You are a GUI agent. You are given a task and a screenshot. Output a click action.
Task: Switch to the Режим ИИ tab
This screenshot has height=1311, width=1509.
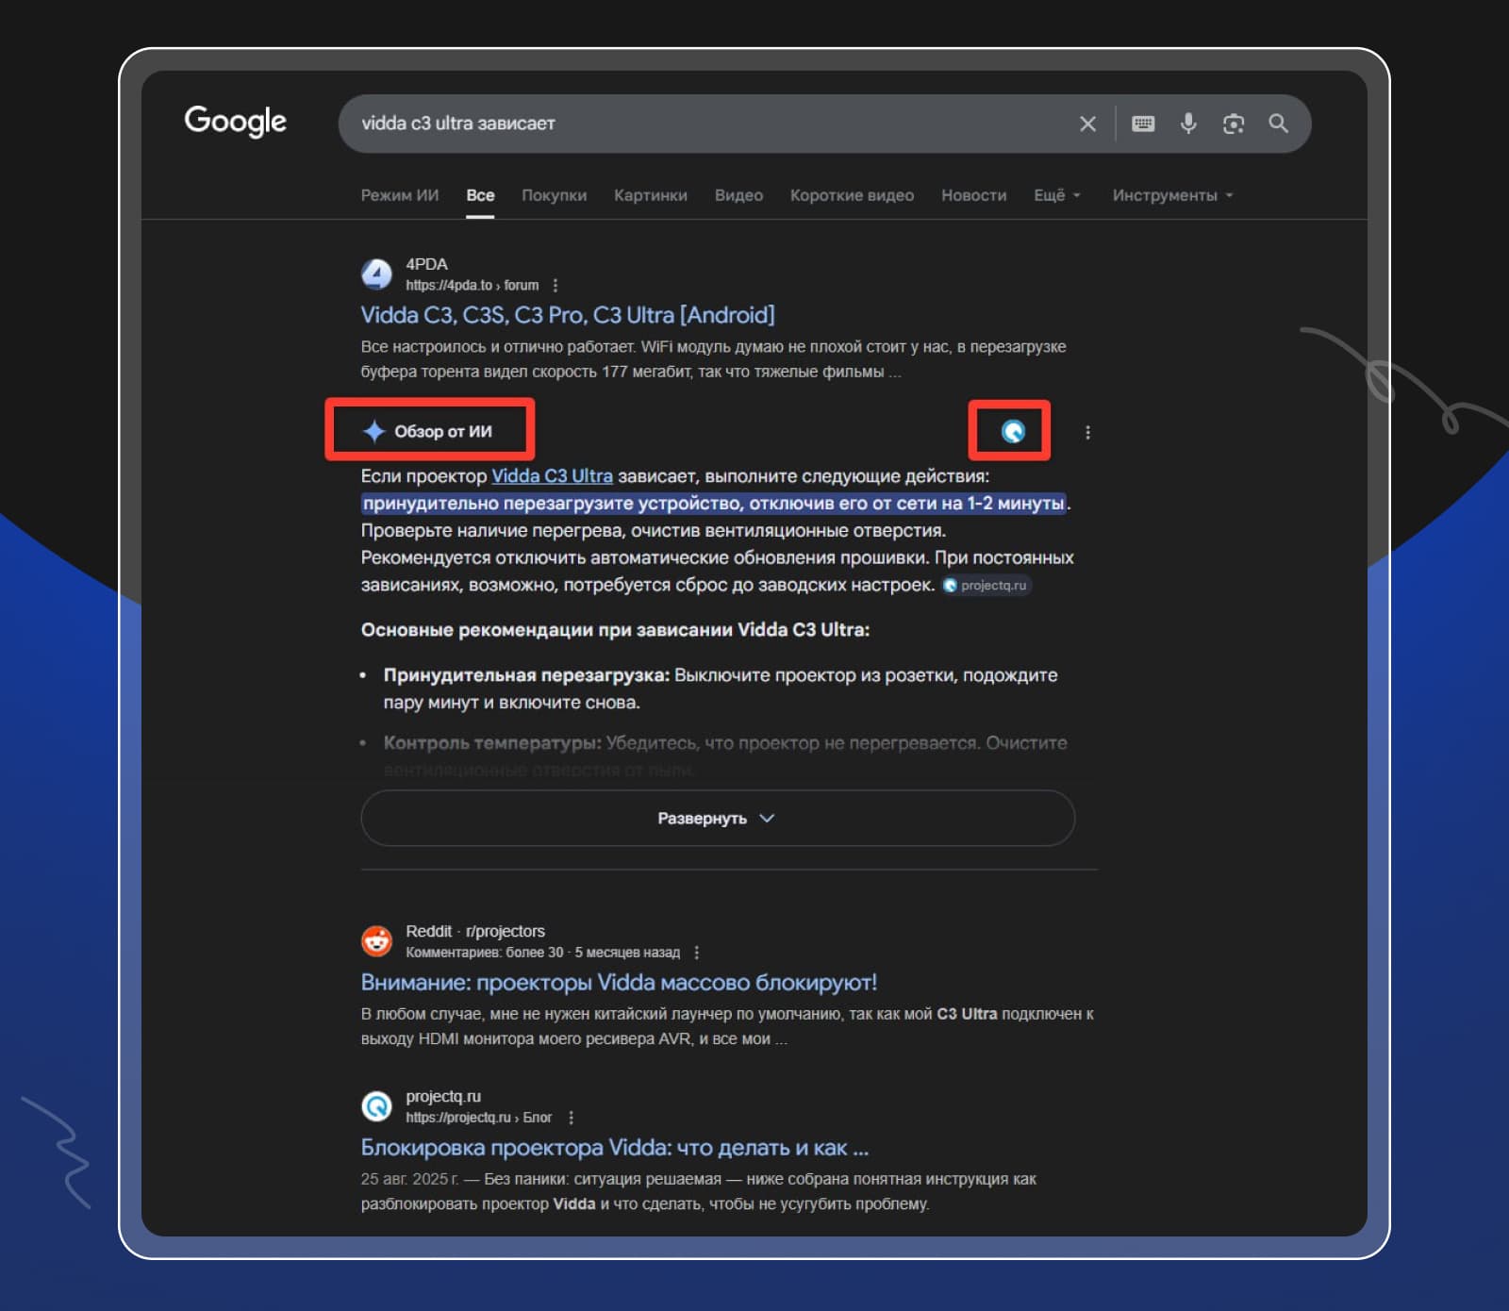(400, 195)
